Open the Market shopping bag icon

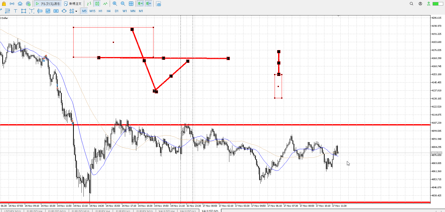click(x=4, y=4)
